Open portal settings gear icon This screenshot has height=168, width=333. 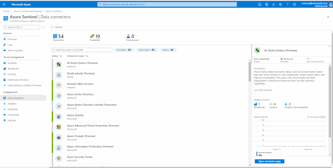coord(280,4)
